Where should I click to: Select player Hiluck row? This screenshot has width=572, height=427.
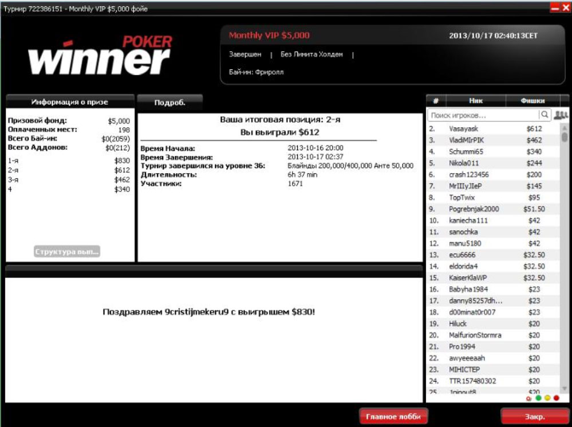click(493, 324)
